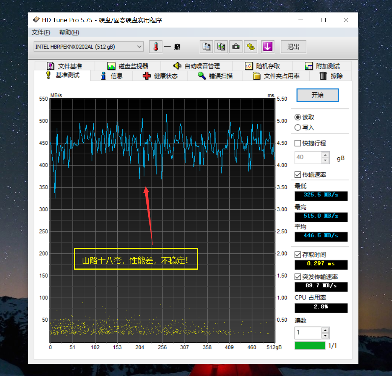This screenshot has width=392, height=376.
Task: Toggle the 突发传输速率 checkbox
Action: 298,277
